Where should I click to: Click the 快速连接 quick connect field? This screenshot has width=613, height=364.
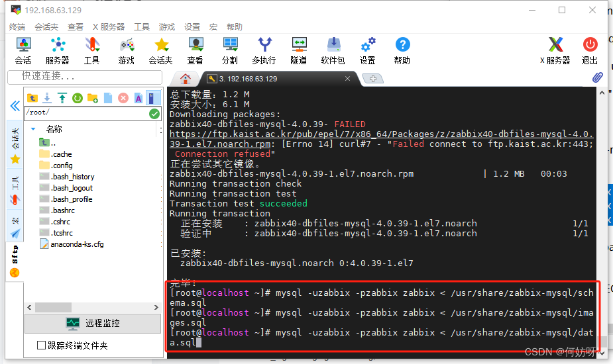click(85, 77)
